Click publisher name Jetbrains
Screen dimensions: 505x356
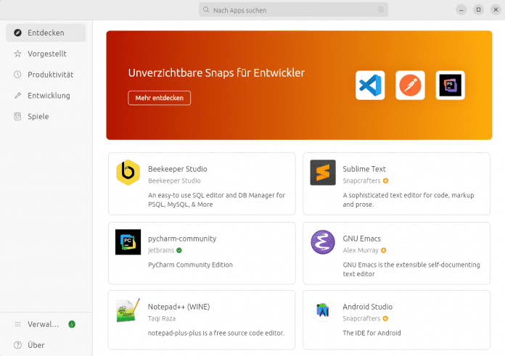click(x=161, y=250)
